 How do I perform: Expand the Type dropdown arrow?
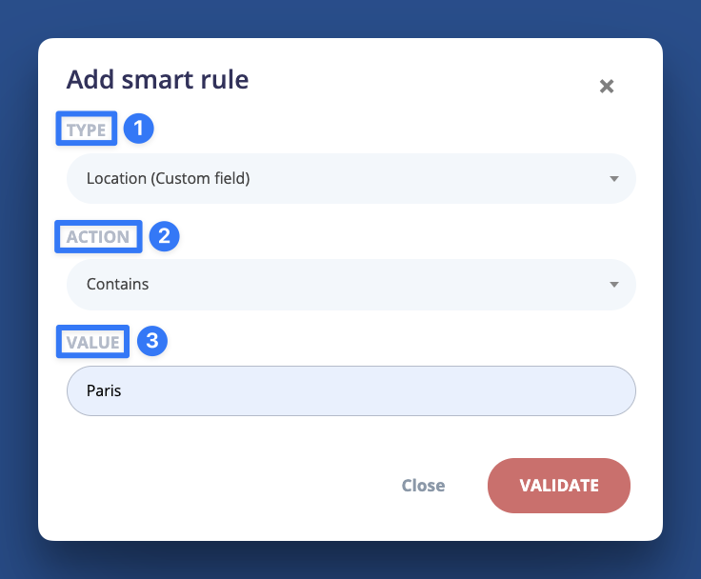pos(614,179)
